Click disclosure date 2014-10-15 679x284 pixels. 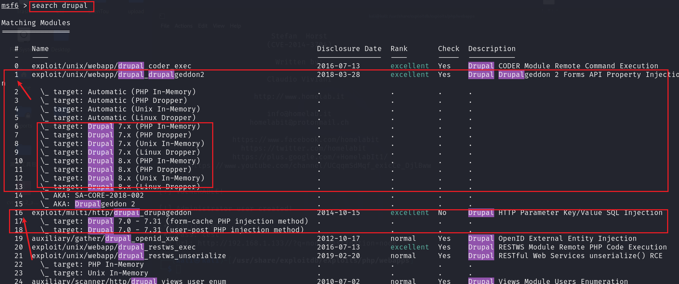339,212
